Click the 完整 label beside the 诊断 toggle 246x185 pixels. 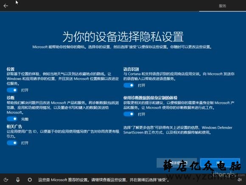tap(25, 119)
